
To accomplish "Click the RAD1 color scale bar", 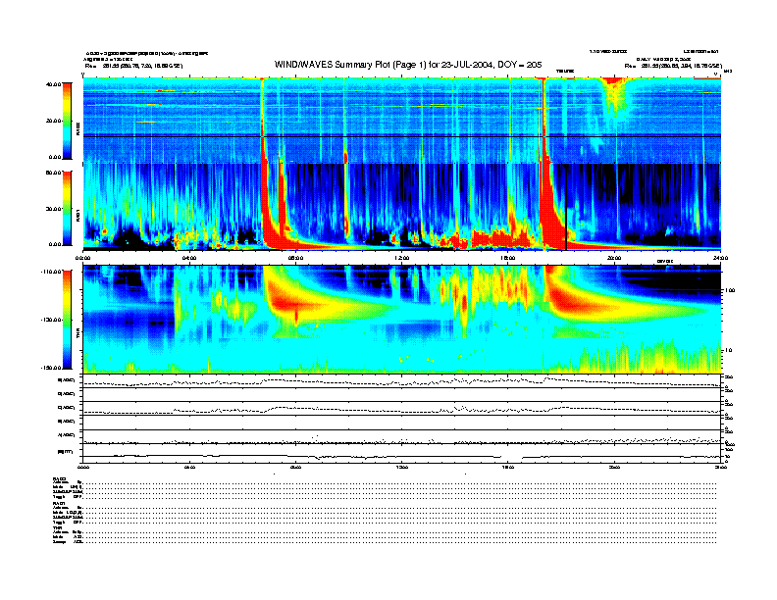I will 66,207.
